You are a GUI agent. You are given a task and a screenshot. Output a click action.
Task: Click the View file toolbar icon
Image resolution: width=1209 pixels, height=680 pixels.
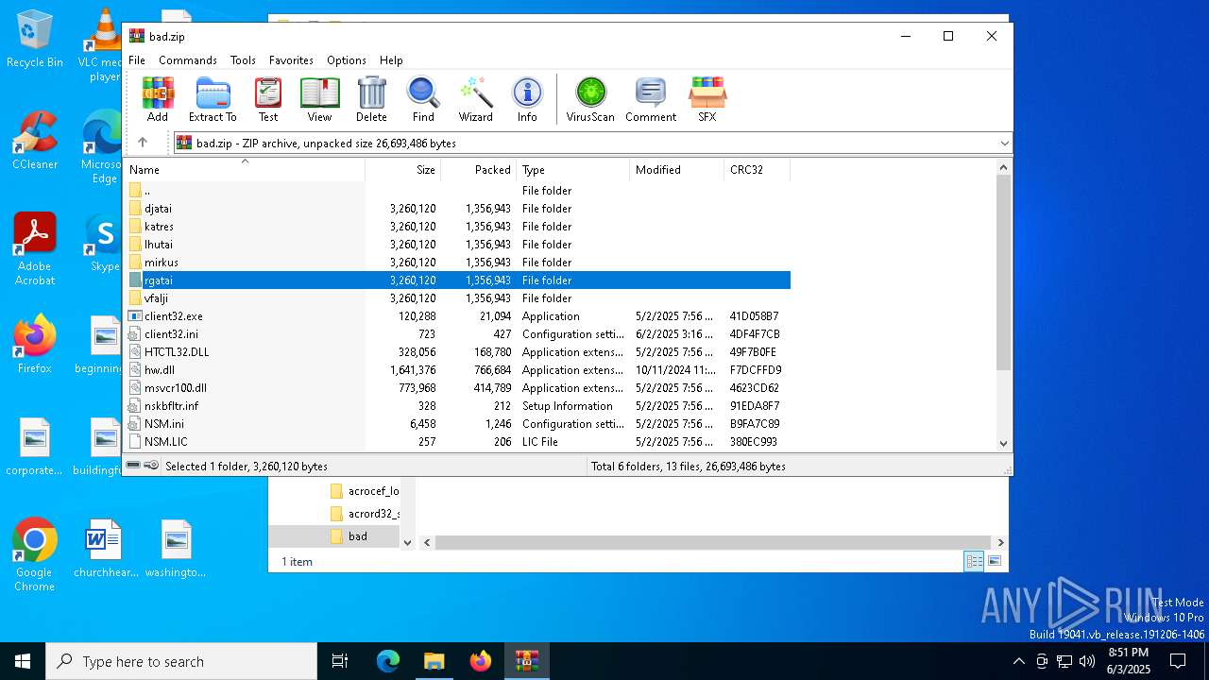pyautogui.click(x=319, y=100)
